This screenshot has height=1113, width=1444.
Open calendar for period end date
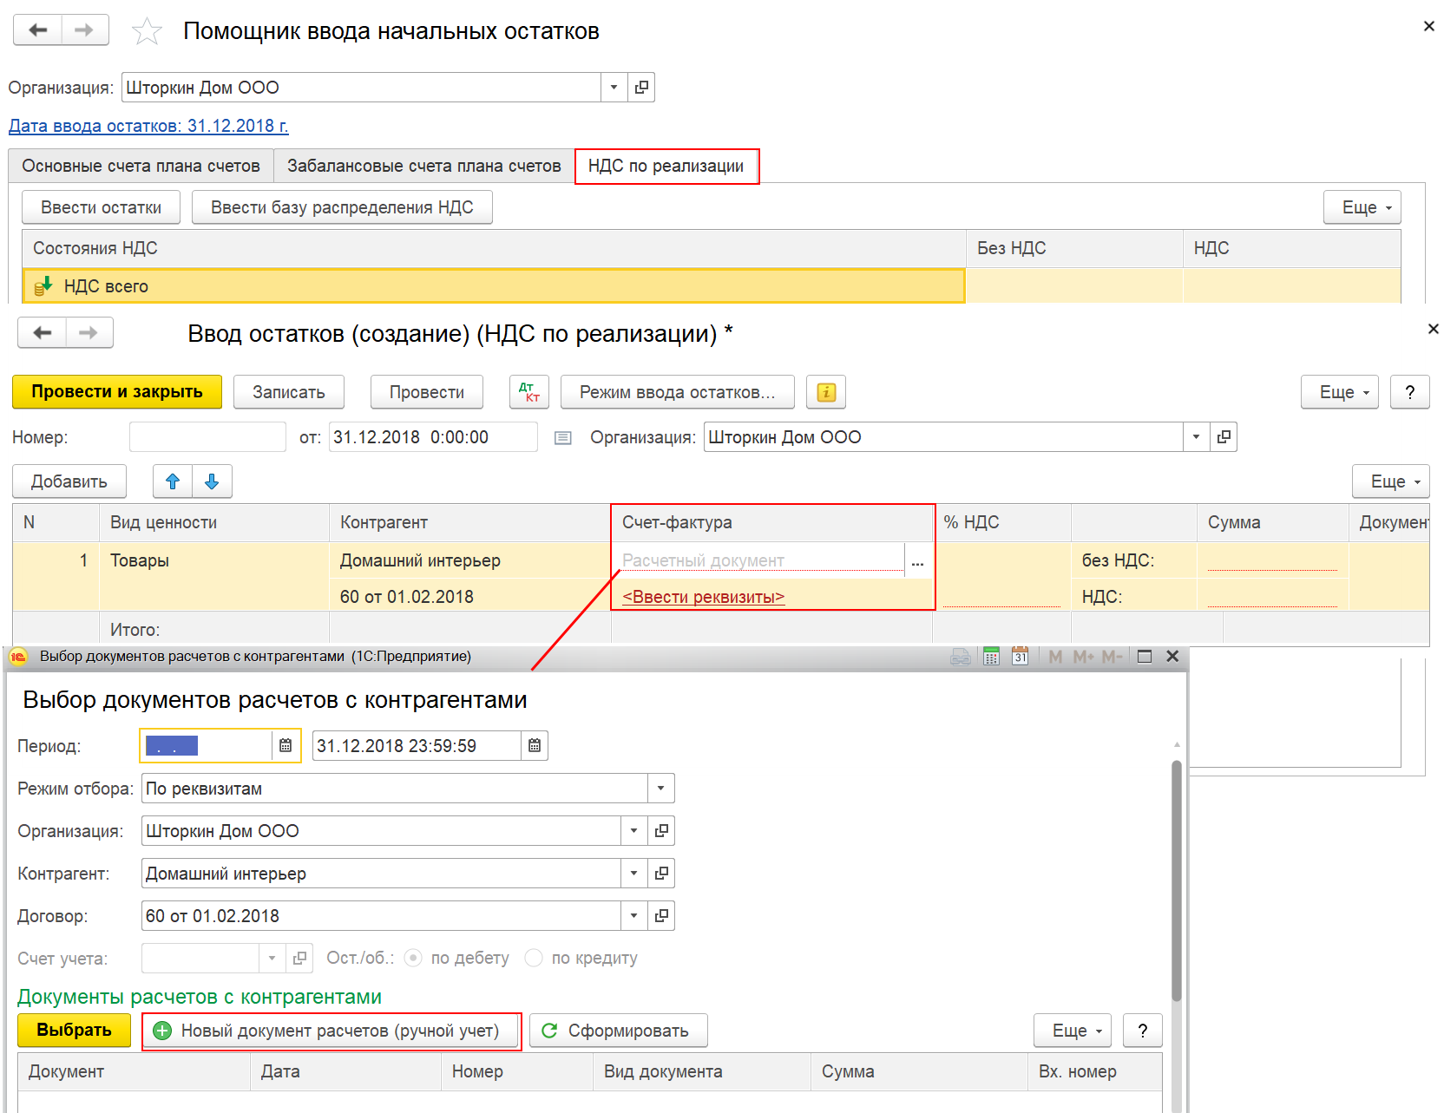[535, 746]
